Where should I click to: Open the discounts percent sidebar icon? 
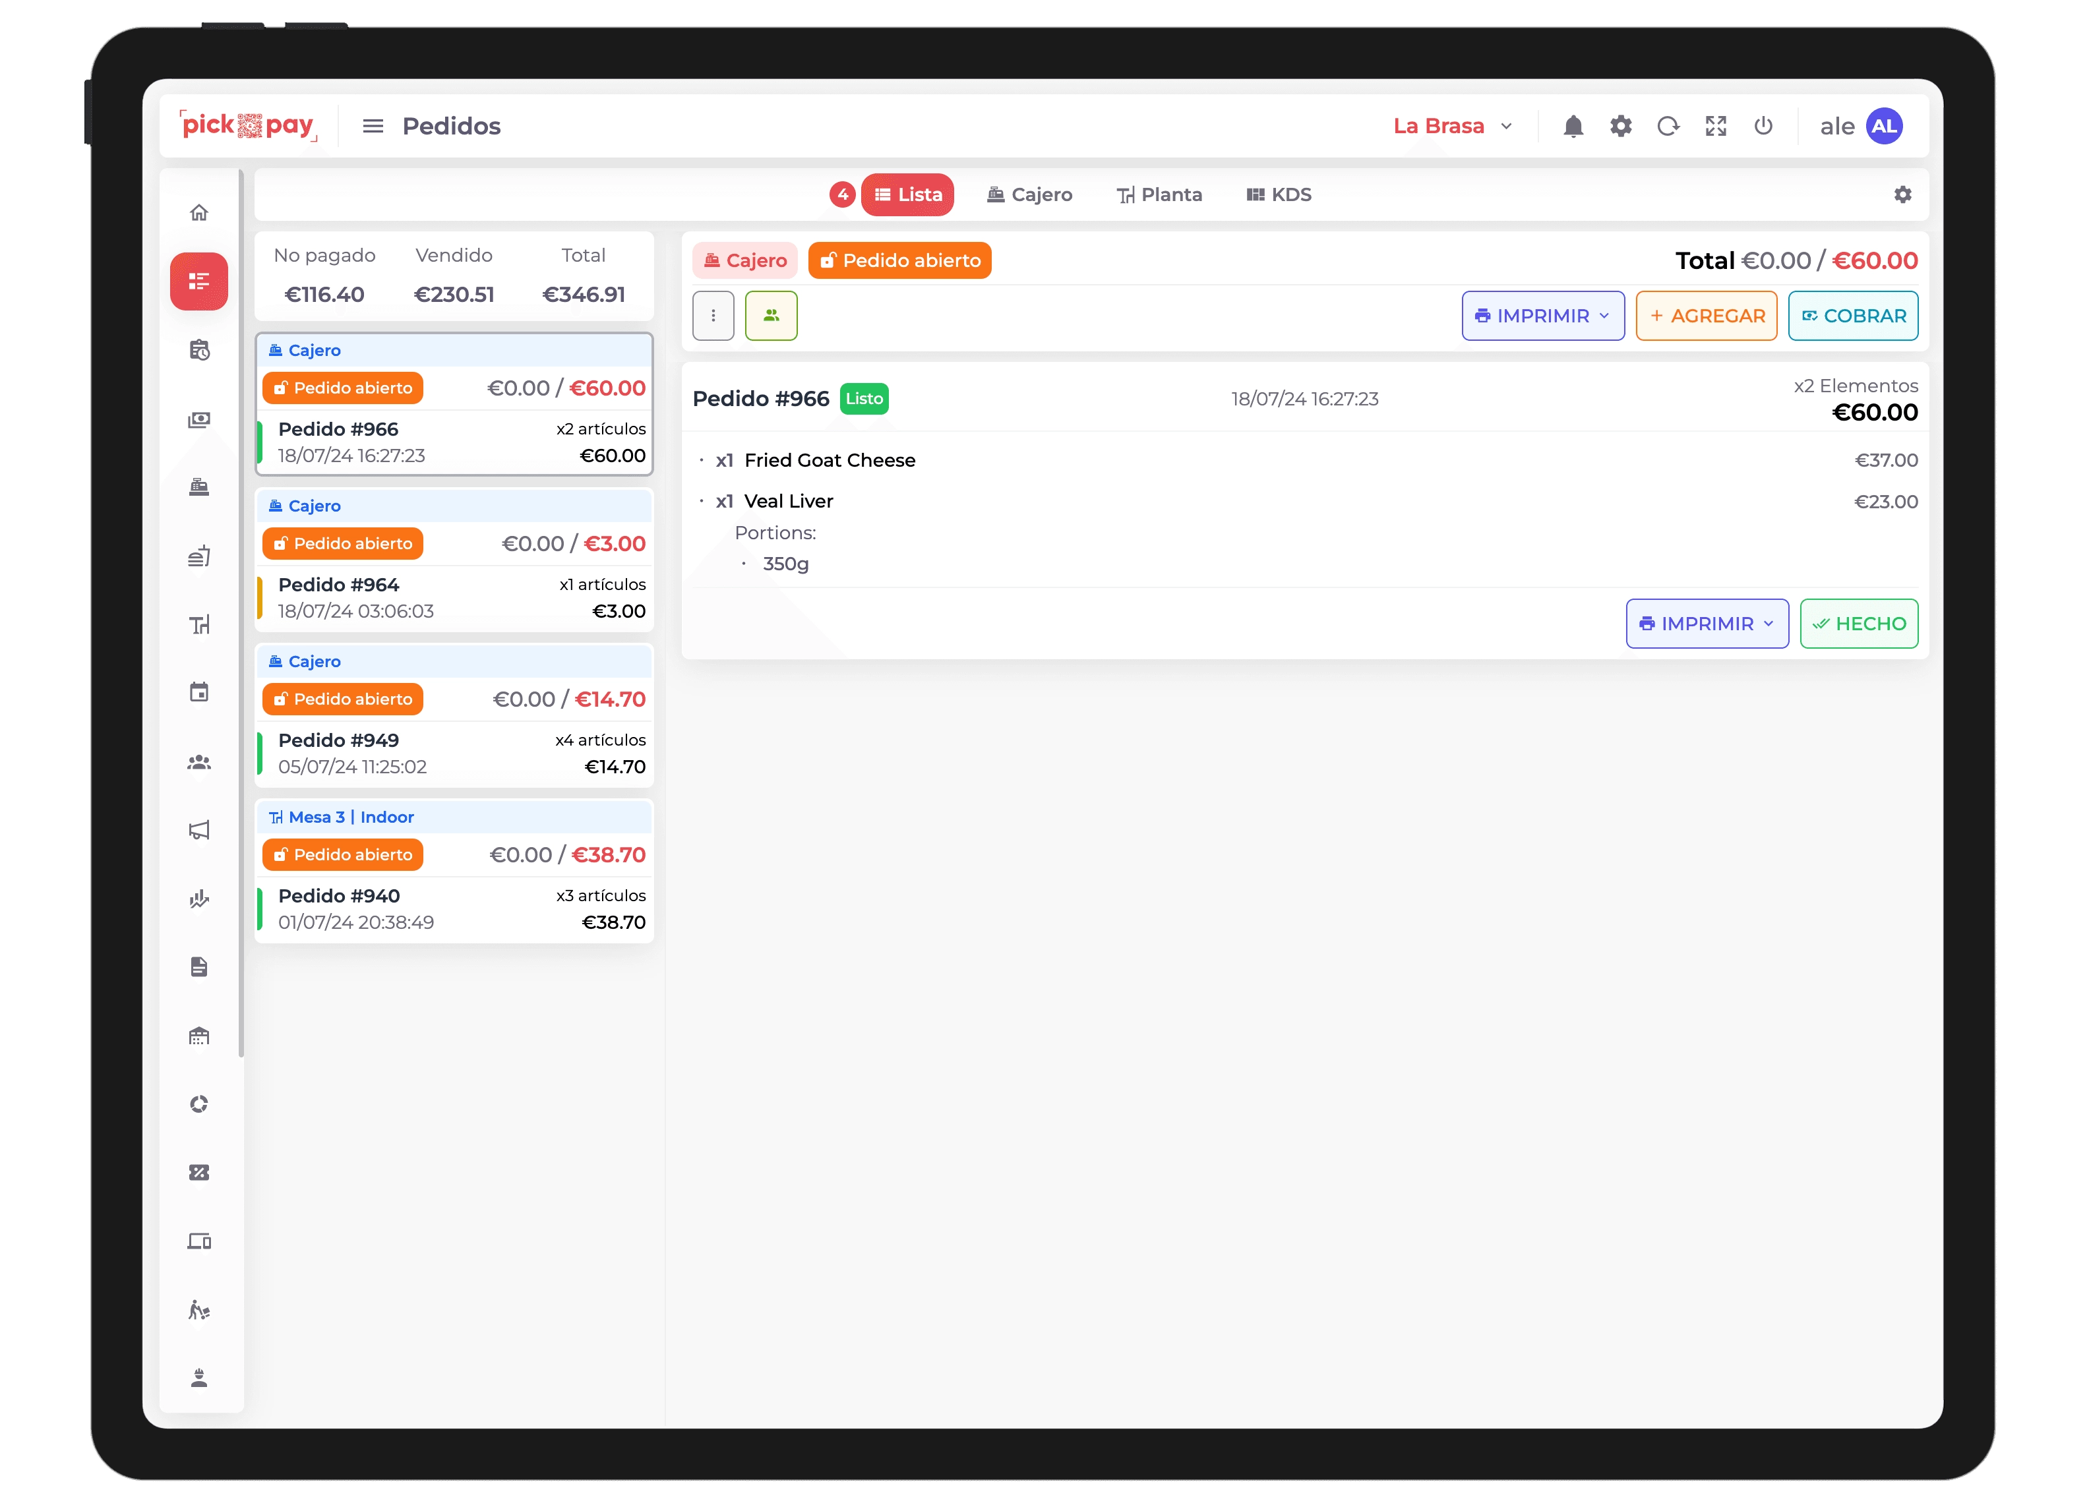[x=199, y=1172]
